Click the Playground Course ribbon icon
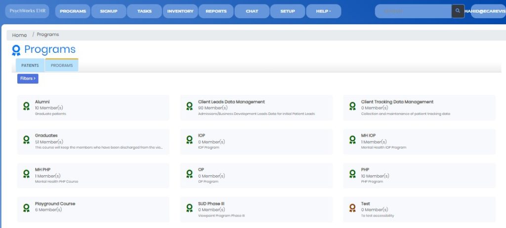The height and width of the screenshot is (228, 506). 26,208
